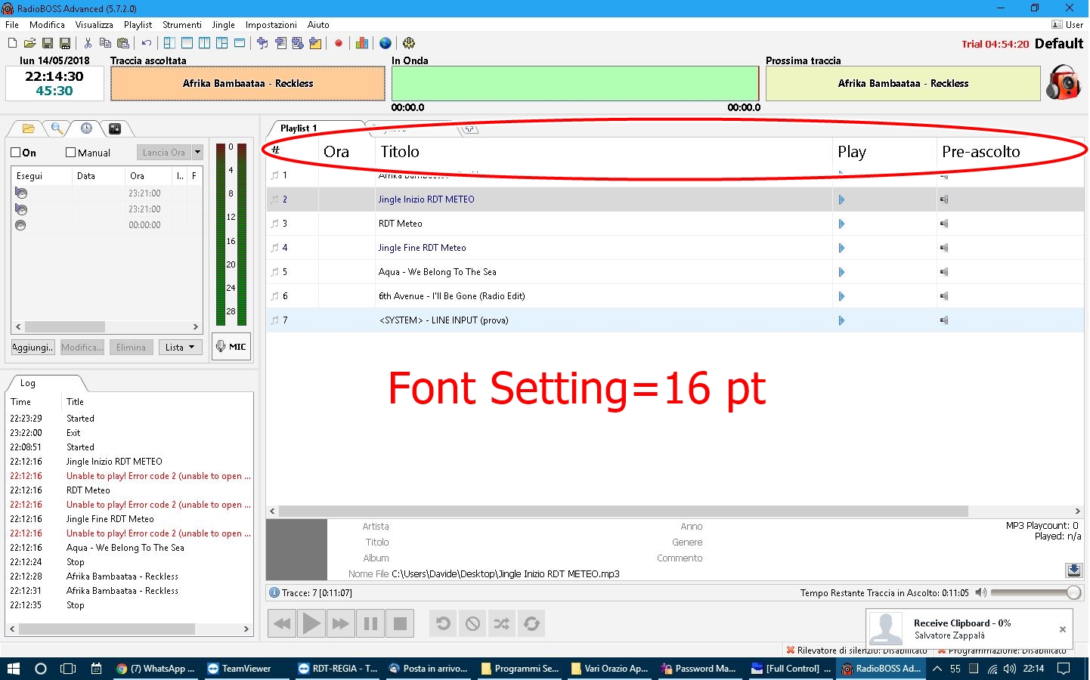1090x680 pixels.
Task: Tick the Manual checkbox
Action: [x=71, y=153]
